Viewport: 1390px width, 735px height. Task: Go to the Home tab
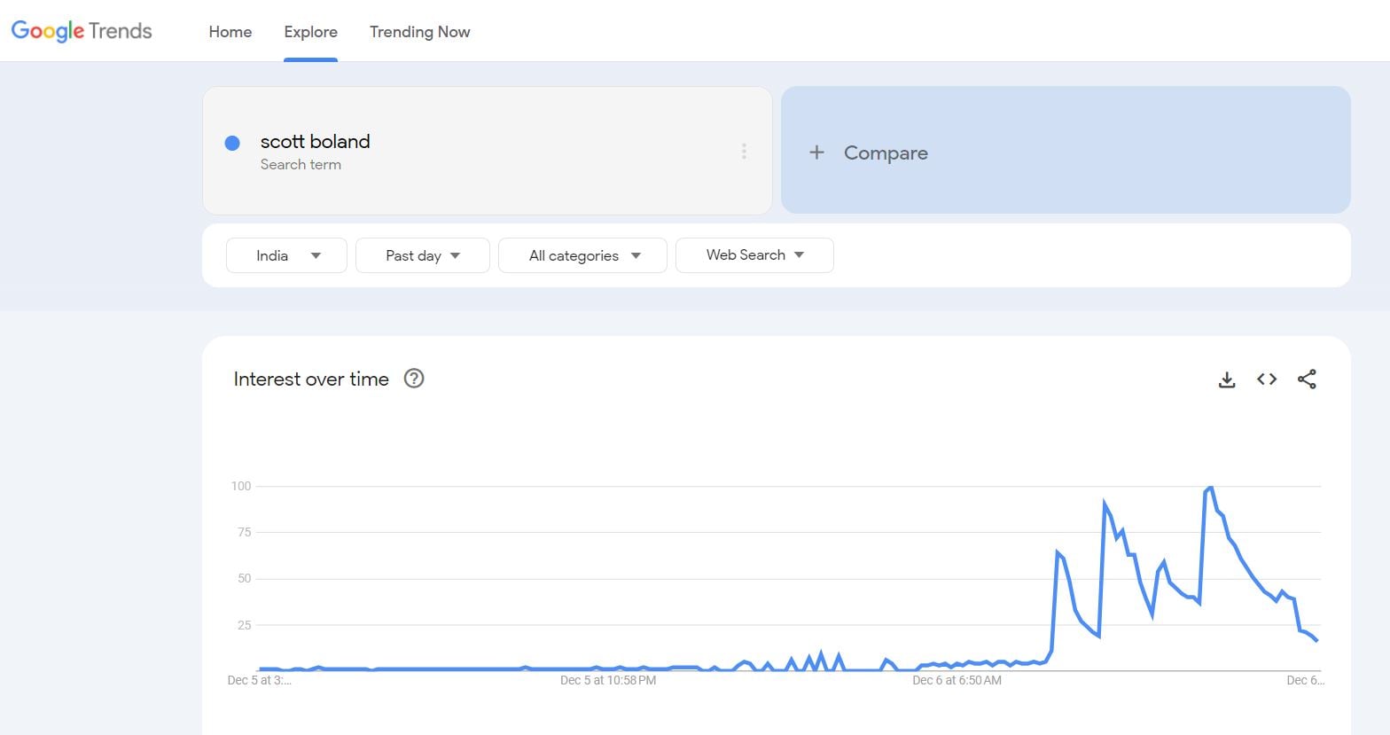click(x=230, y=32)
